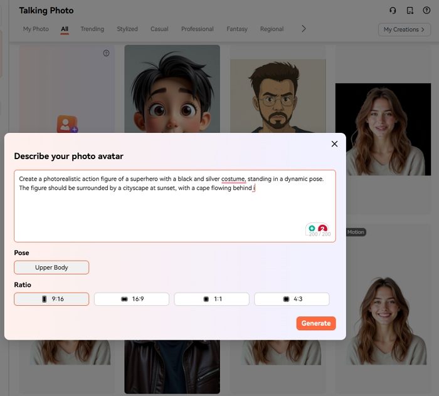Click the mobile download icon
Image resolution: width=439 pixels, height=396 pixels.
point(410,11)
